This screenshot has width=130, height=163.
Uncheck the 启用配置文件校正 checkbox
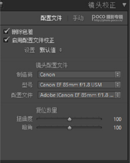tap(6, 40)
